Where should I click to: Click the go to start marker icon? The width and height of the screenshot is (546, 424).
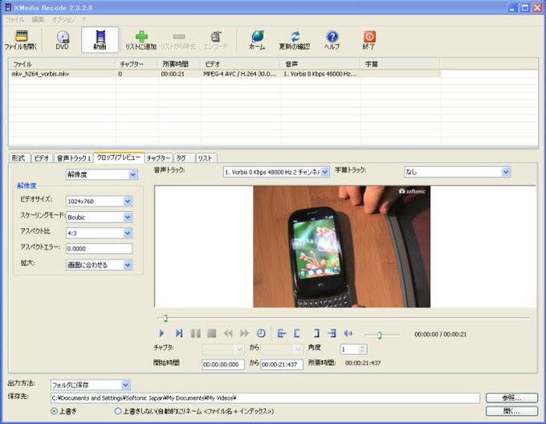coord(281,333)
